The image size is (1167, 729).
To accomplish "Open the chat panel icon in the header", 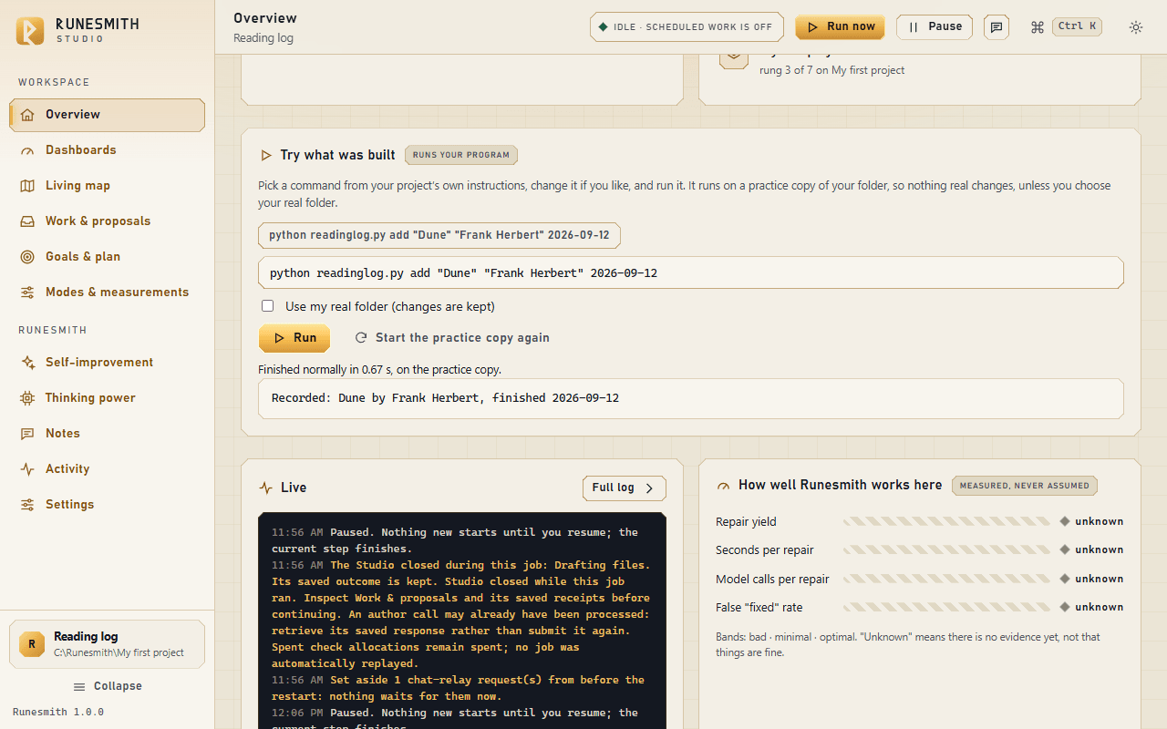I will [997, 27].
